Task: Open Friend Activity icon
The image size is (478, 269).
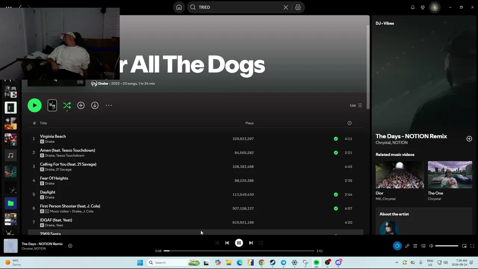Action: click(x=423, y=7)
